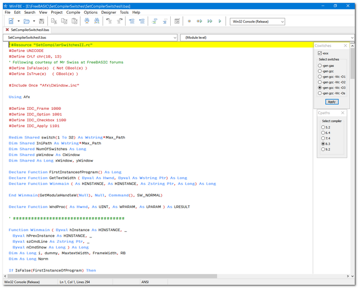Expand the SetCompilerSwitchesII.bas file dropdown
The width and height of the screenshot is (358, 288).
click(173, 38)
